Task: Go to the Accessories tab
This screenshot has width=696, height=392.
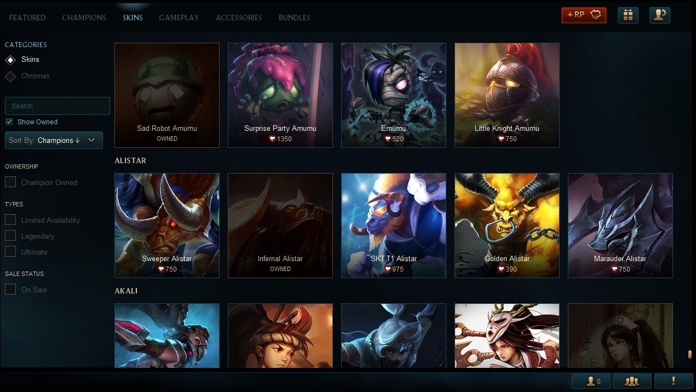Action: (239, 18)
